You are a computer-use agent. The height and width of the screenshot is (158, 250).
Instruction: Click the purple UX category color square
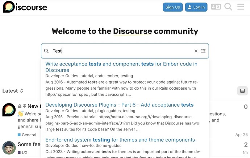[19, 153]
